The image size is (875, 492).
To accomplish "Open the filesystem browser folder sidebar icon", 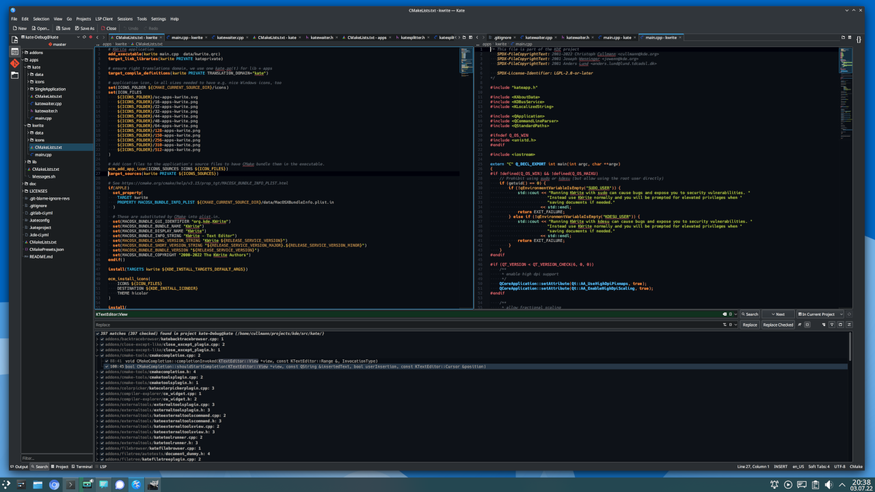I will tap(14, 74).
